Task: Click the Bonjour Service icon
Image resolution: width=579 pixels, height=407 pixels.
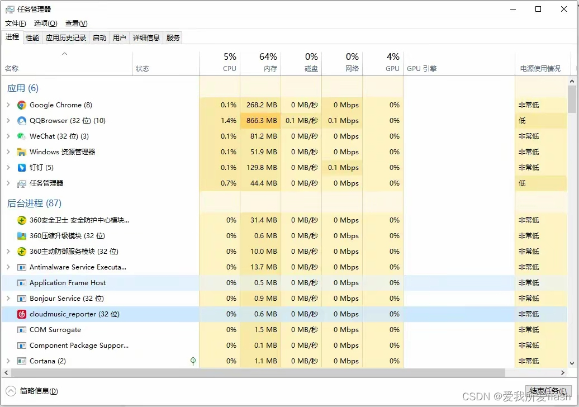Action: 22,299
